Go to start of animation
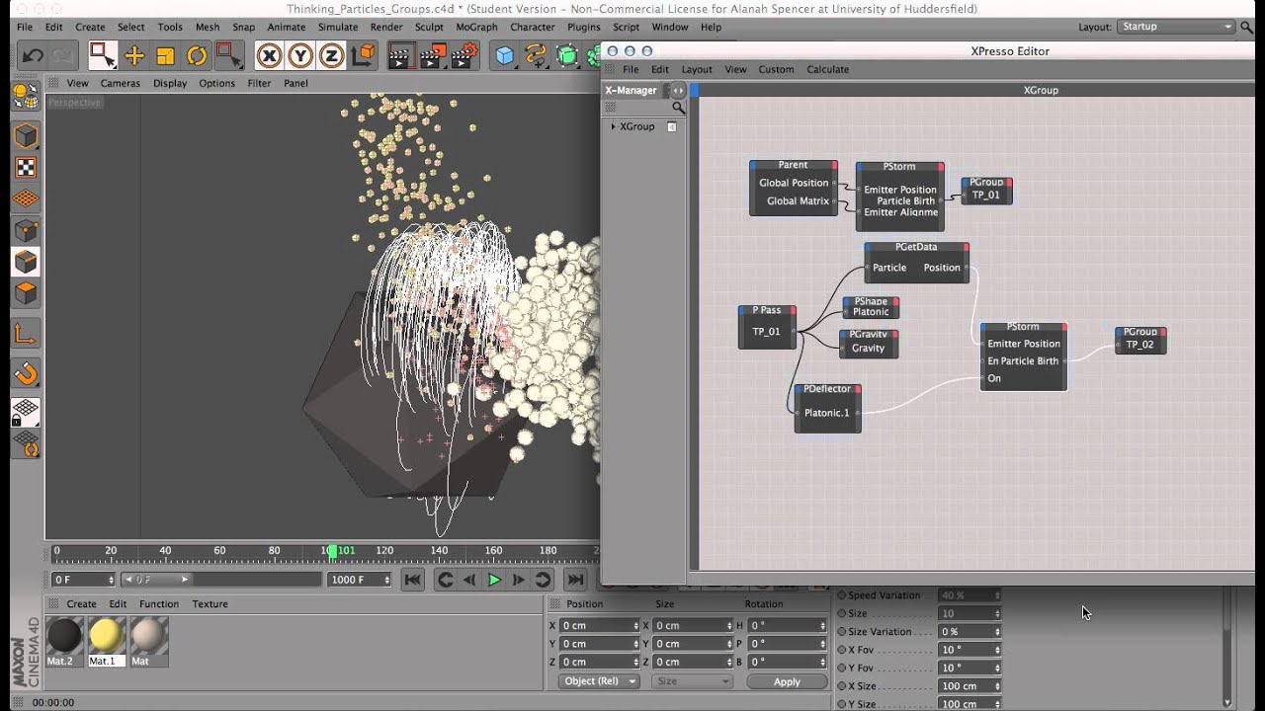1265x711 pixels. pyautogui.click(x=413, y=580)
